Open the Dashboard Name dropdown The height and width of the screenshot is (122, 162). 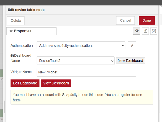click(76, 61)
